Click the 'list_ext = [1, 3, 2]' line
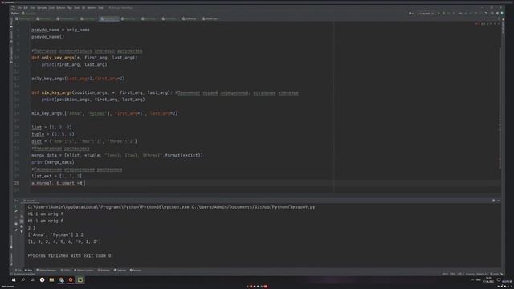514x289 pixels. click(x=57, y=177)
